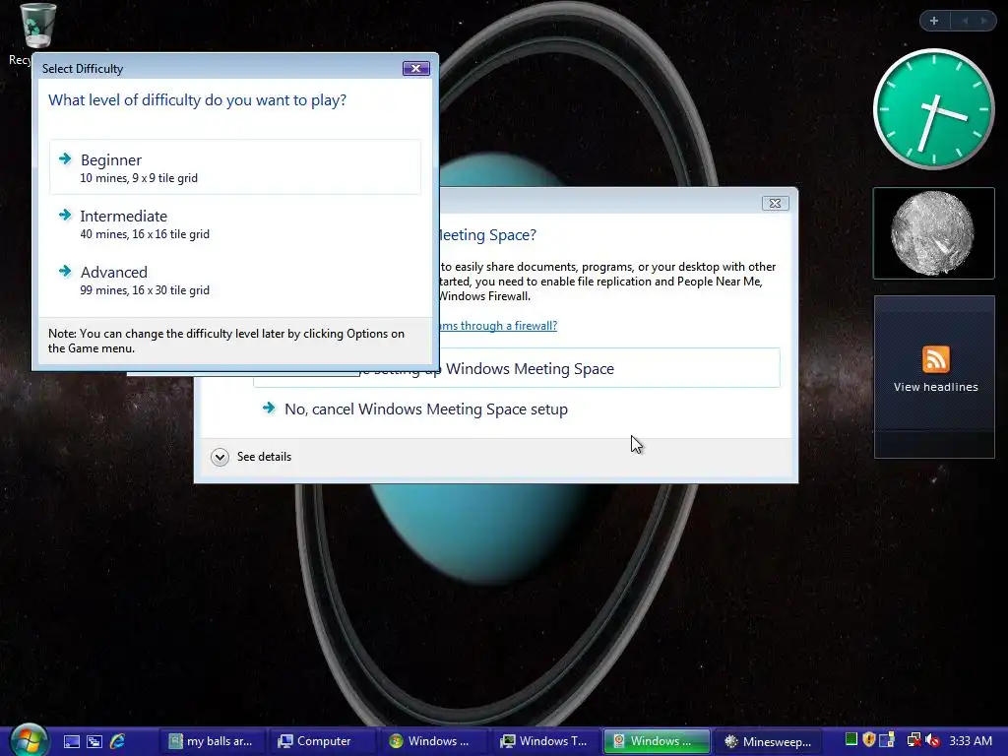The height and width of the screenshot is (756, 1008).
Task: Go to next sidebar gadget page arrow
Action: point(983,21)
